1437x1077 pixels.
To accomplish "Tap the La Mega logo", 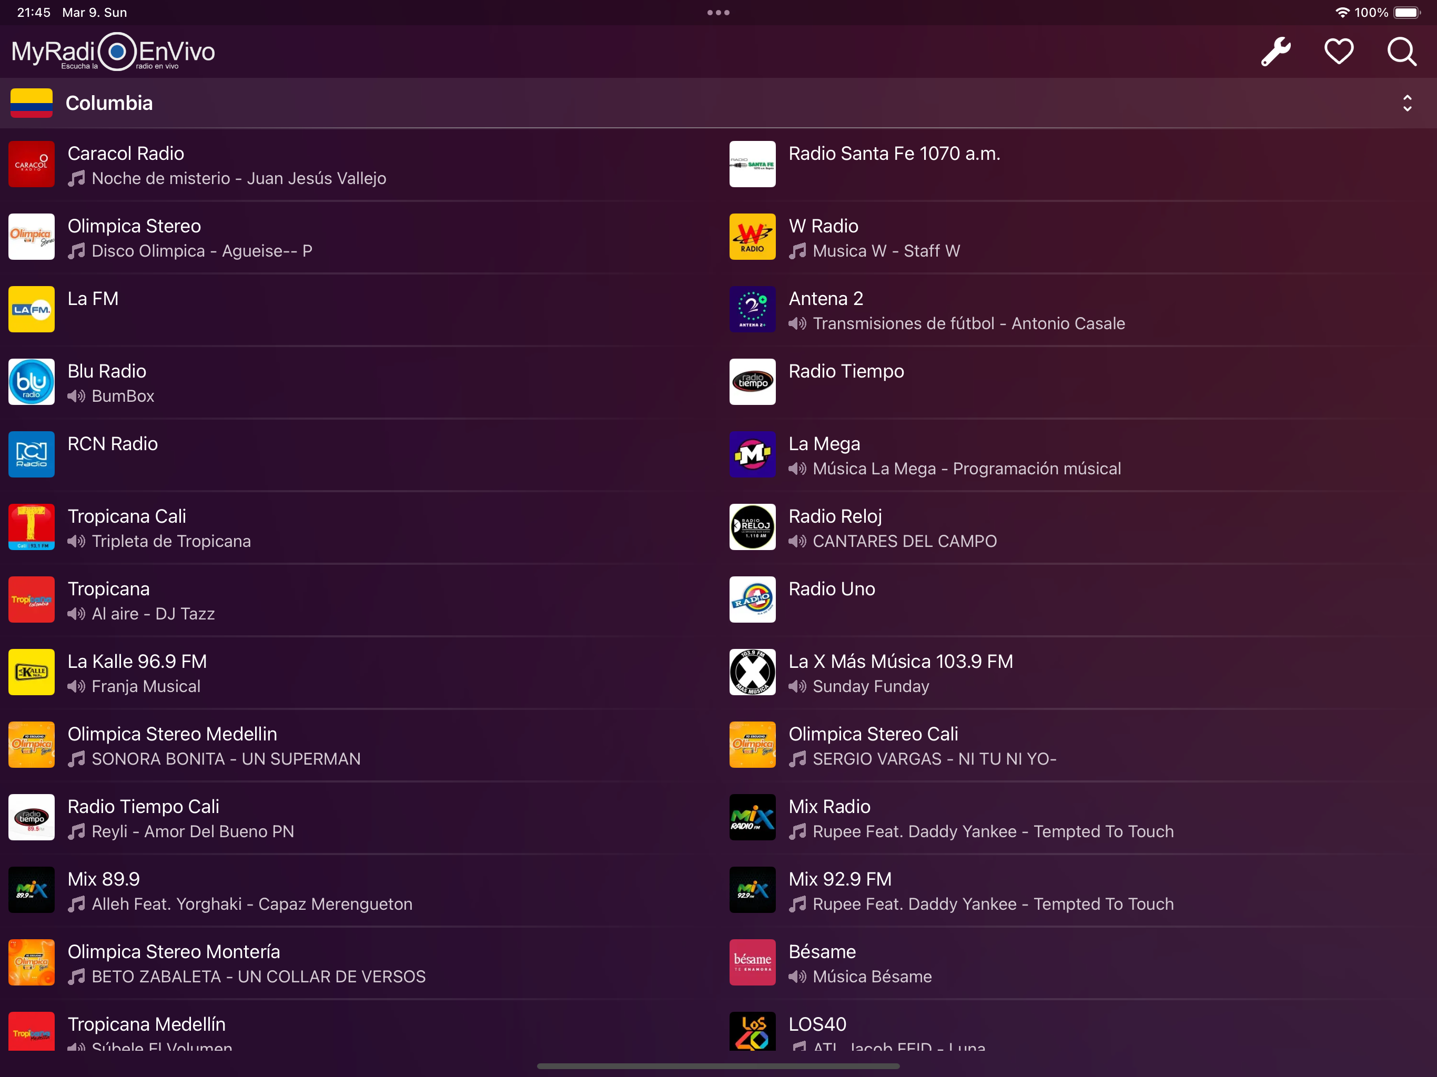I will 752,455.
